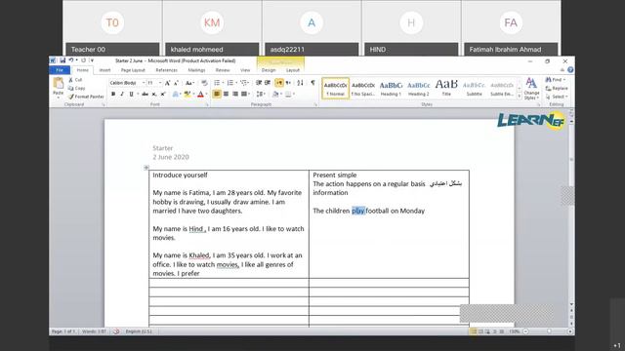Apply the Heading 1 style
625x351 pixels.
(x=391, y=89)
